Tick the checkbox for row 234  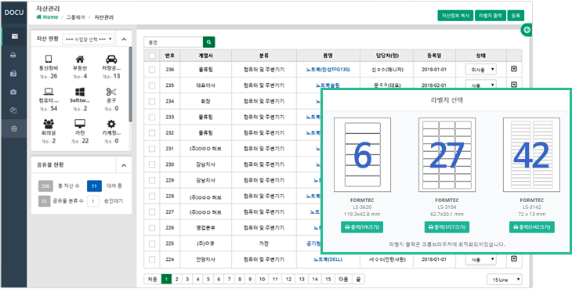(x=152, y=101)
